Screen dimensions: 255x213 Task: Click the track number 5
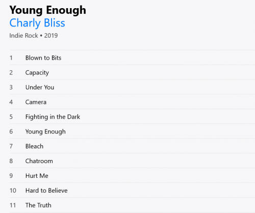pos(11,117)
